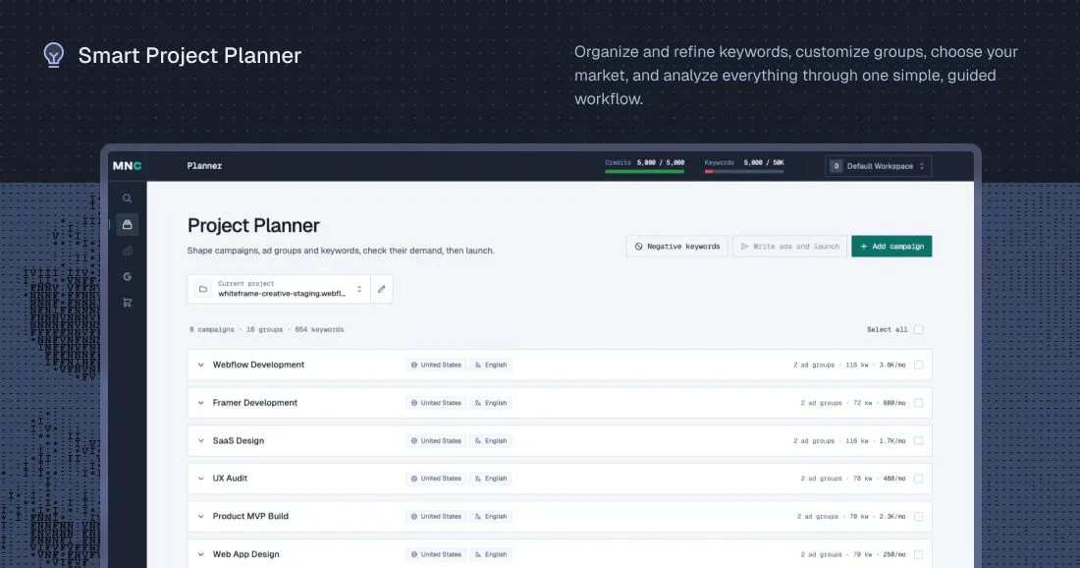Open the Default Workspace switcher
The height and width of the screenshot is (568, 1080).
coord(878,166)
